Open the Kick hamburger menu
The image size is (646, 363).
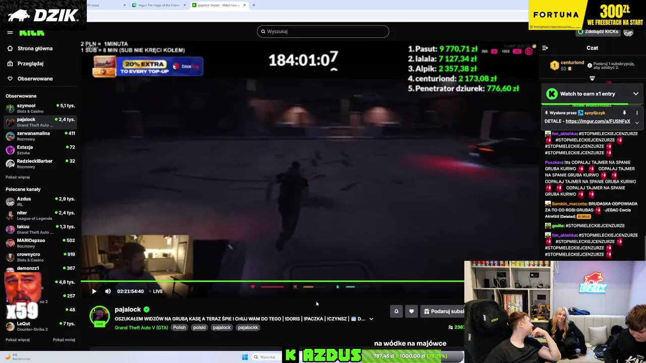pos(10,32)
